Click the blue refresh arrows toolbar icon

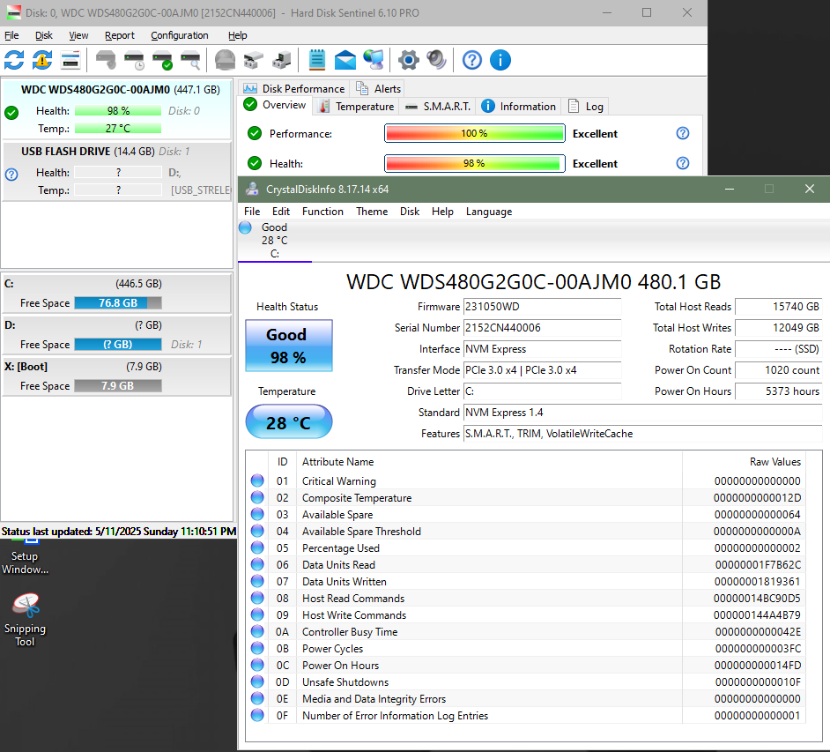click(14, 60)
